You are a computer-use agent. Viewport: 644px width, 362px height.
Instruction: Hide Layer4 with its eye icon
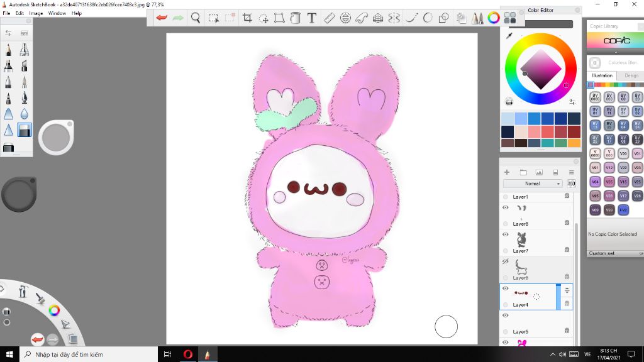[x=506, y=288]
